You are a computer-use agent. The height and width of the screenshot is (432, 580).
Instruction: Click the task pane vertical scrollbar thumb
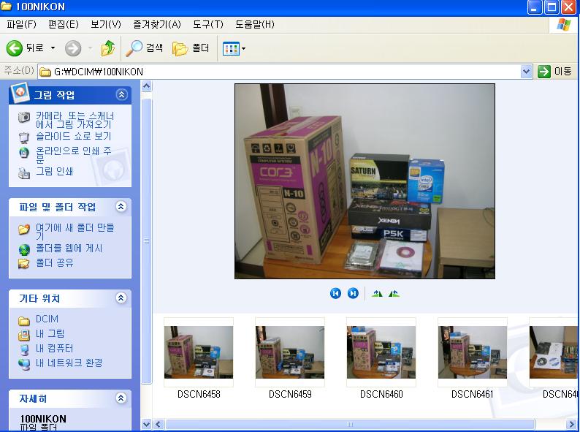click(x=147, y=241)
